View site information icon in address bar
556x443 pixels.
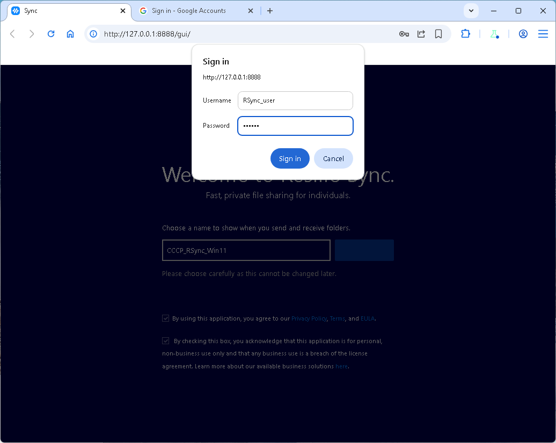click(x=93, y=34)
